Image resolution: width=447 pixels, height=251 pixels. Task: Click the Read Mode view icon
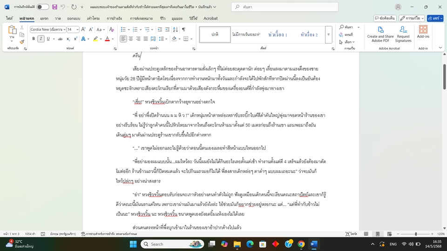366,234
